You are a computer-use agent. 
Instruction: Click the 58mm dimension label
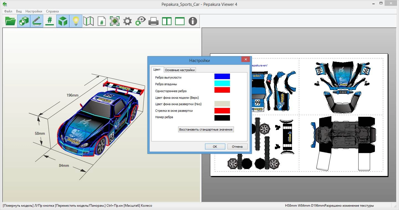40,133
